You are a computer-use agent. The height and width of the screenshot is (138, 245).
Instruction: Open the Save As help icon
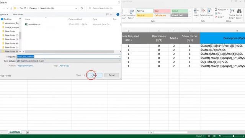coord(118,15)
